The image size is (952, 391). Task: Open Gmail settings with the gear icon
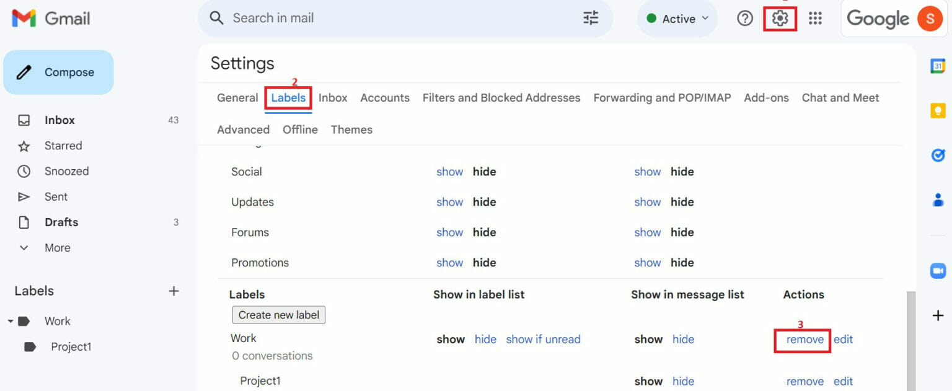click(x=780, y=18)
